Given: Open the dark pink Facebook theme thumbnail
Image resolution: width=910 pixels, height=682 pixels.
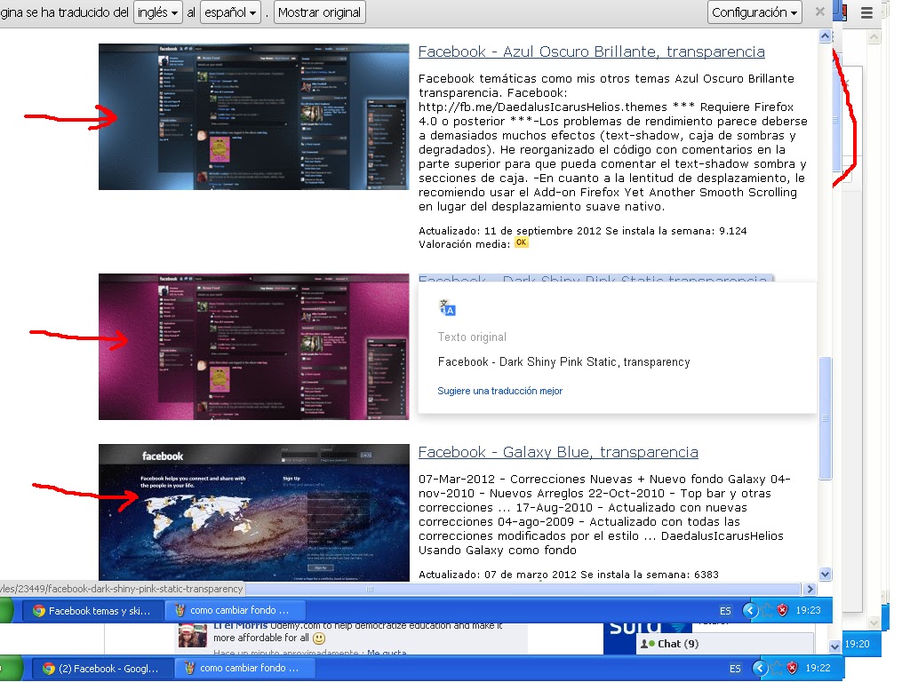Looking at the screenshot, I should click(253, 347).
